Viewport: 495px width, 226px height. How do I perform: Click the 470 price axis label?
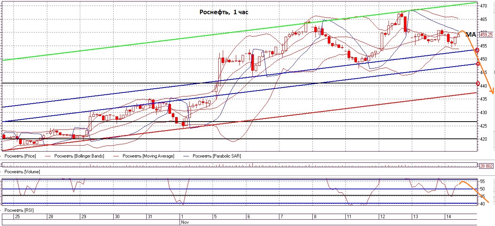click(x=483, y=6)
